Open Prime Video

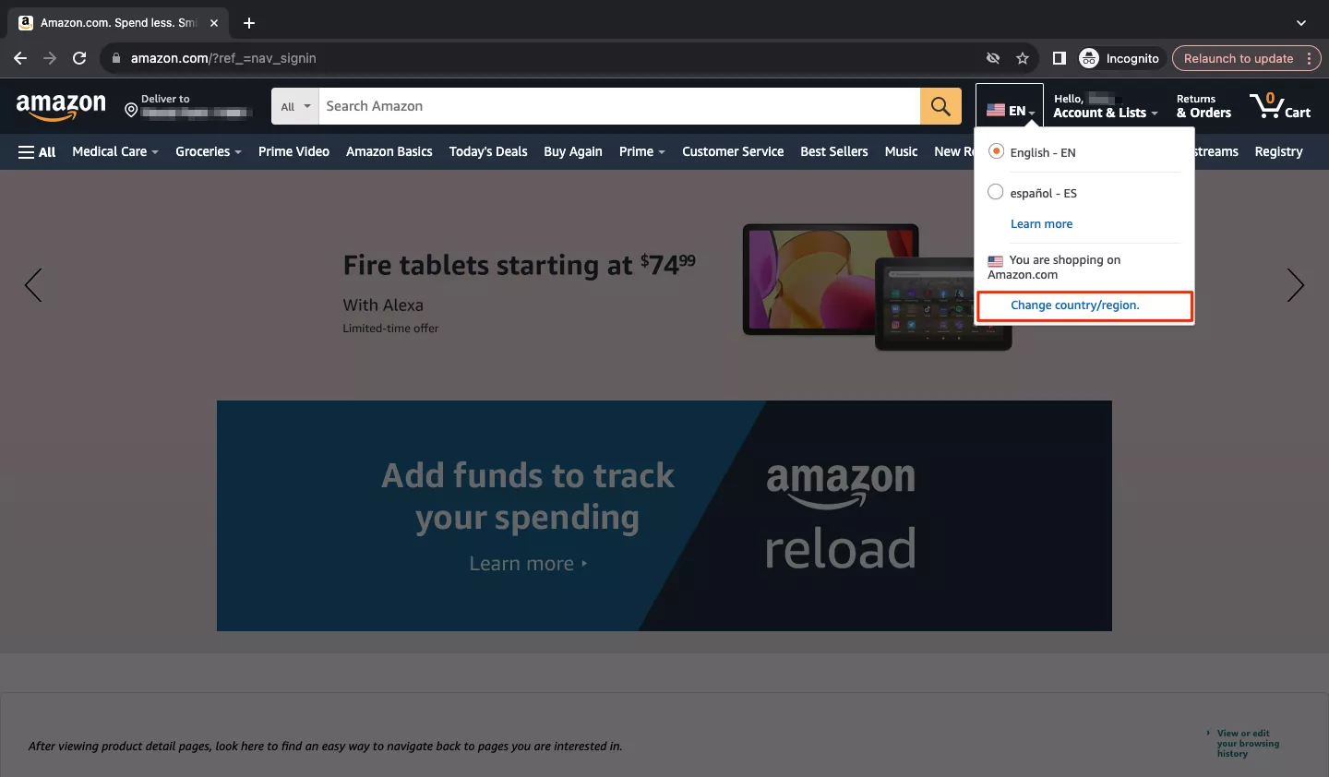293,151
